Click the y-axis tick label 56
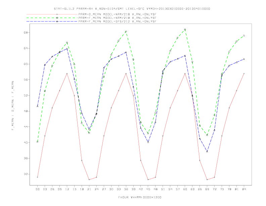Screen dimensions: 266x206 [26, 80]
